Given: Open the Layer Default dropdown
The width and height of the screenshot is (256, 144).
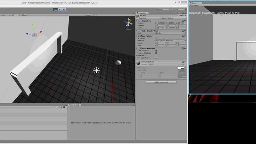Looking at the screenshot, I should tap(177, 18).
